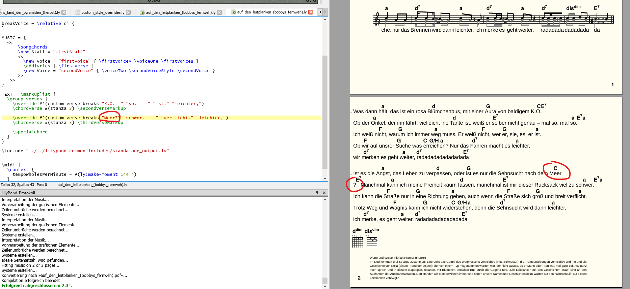Switch to ins_land_der_pyramiden_(herbst).ly tab
This screenshot has width=630, height=289.
click(30, 12)
